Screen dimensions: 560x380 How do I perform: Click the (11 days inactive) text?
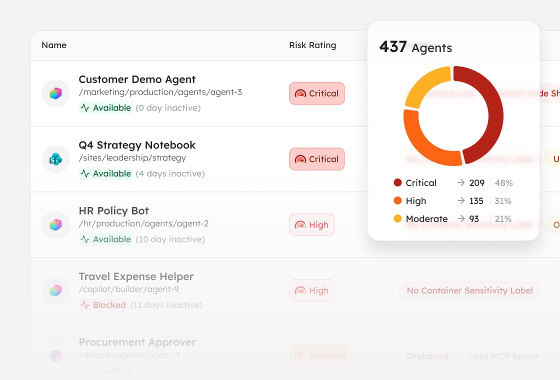click(166, 305)
